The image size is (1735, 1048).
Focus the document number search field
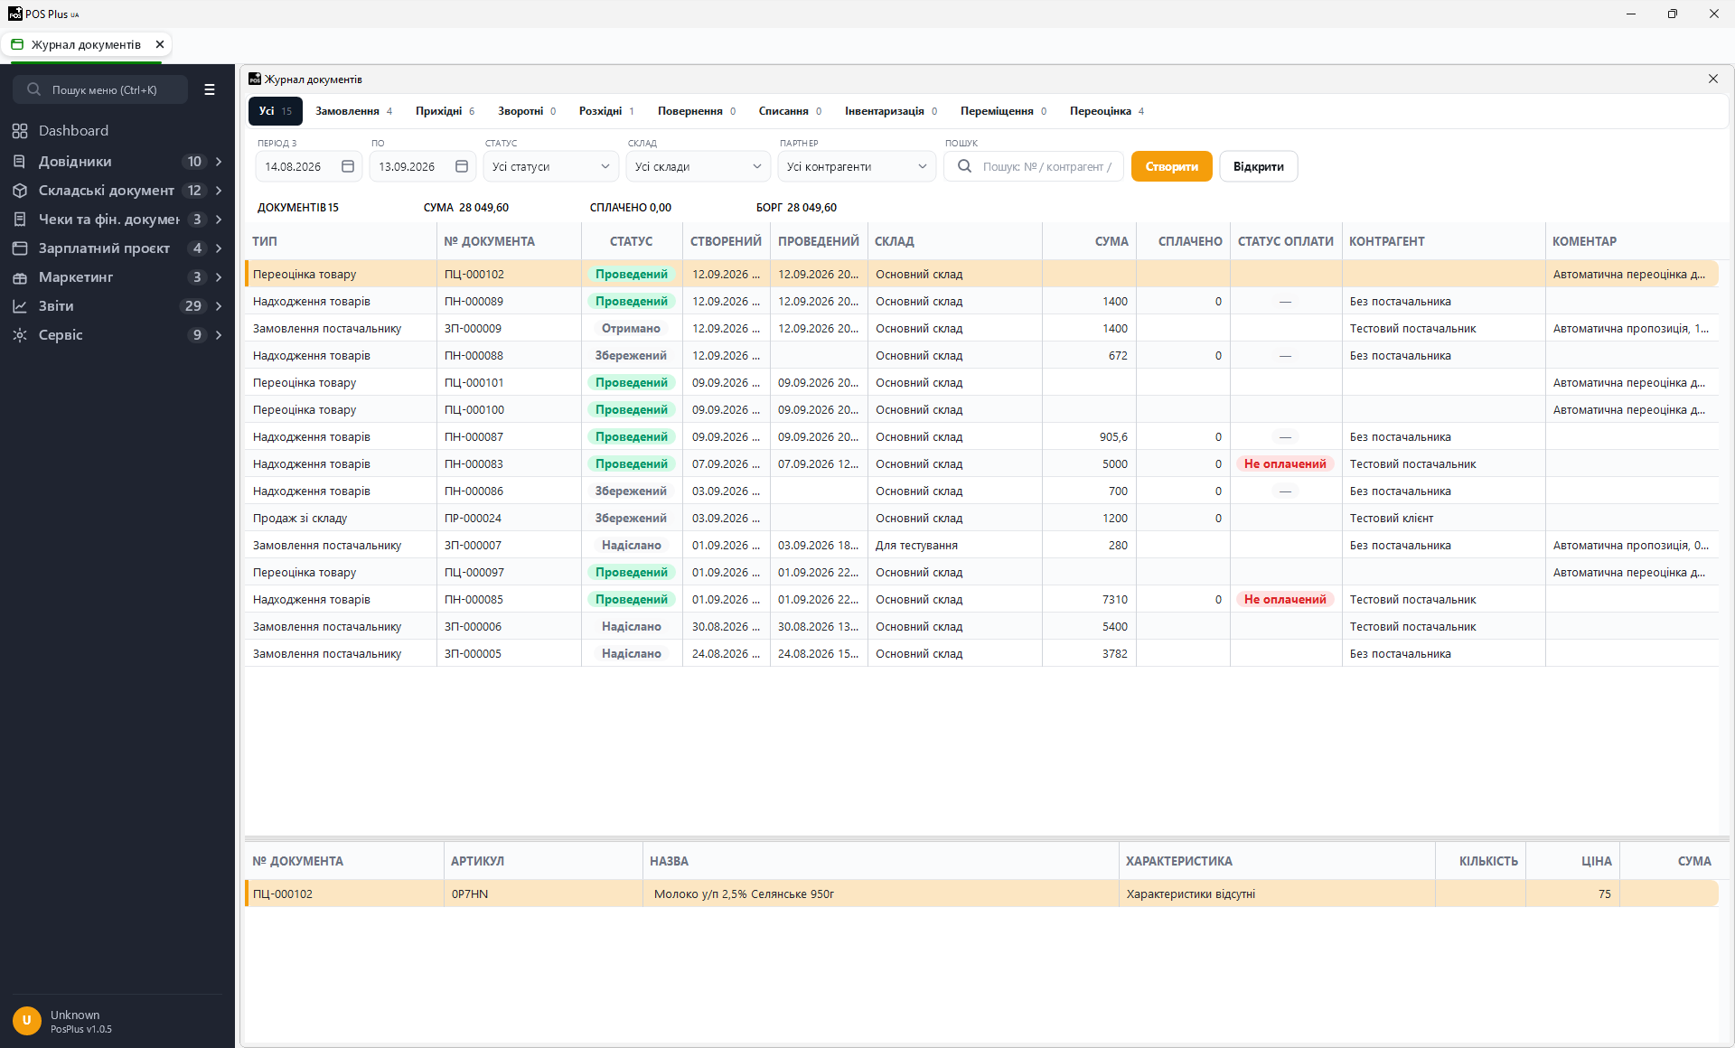(x=1034, y=166)
